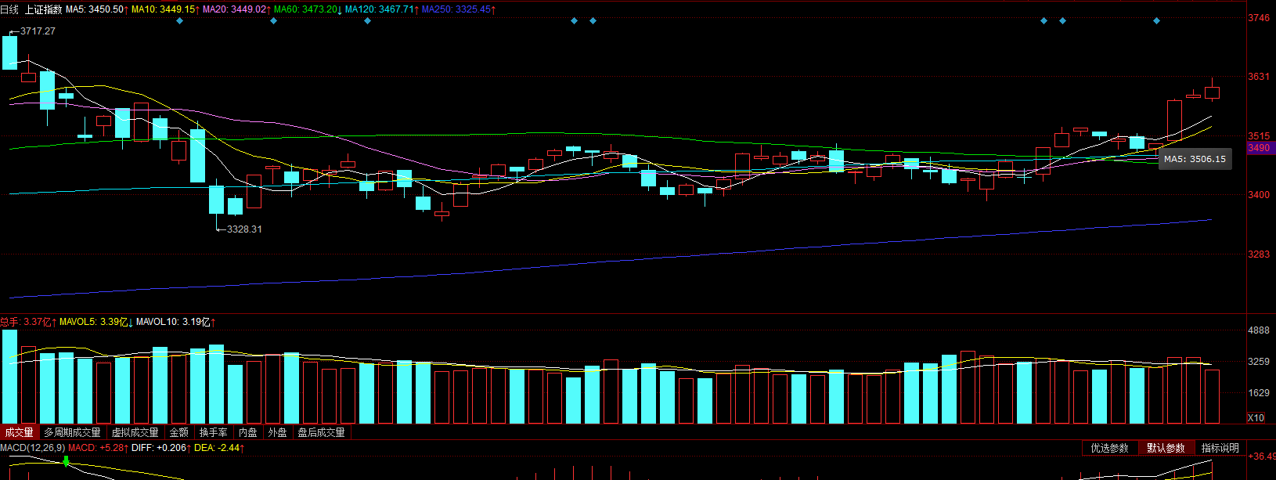The image size is (1276, 480).
Task: Click the green arrow marker on MACD line
Action: tap(66, 461)
